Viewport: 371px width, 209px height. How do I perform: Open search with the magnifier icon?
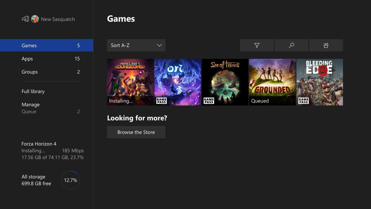[291, 45]
